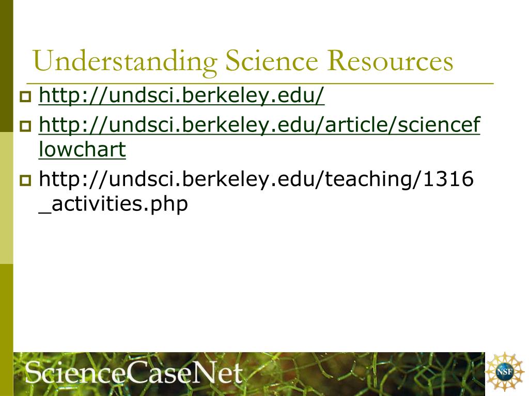Click the 'lowchart' wrapped link text
Screen dimensions: 529x396
(82, 149)
